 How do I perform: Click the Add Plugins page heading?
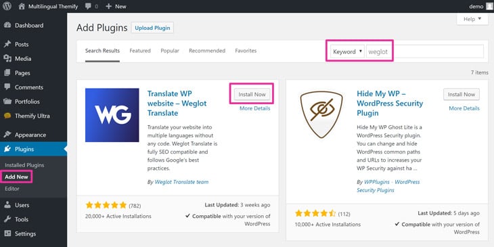point(102,28)
